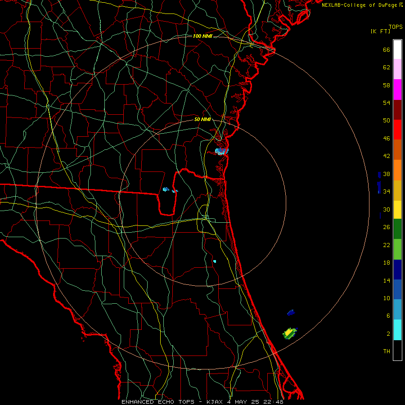
Task: Click the light blue legend swatch
Action: (x=397, y=310)
